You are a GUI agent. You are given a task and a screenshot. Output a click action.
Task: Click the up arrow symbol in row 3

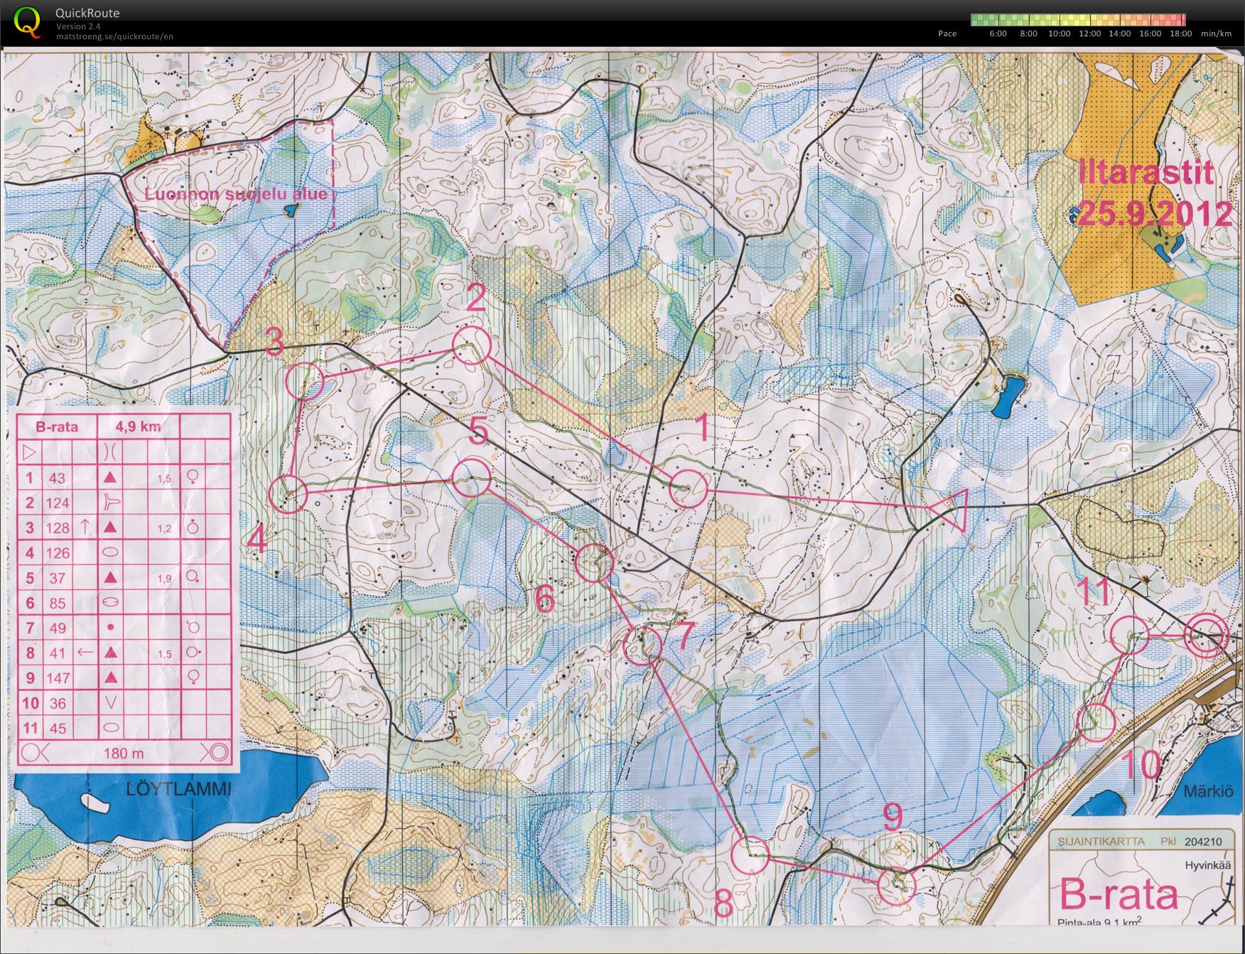tap(85, 527)
